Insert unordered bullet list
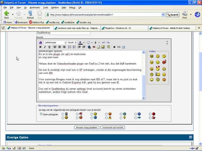202x151 pixels. [74, 47]
